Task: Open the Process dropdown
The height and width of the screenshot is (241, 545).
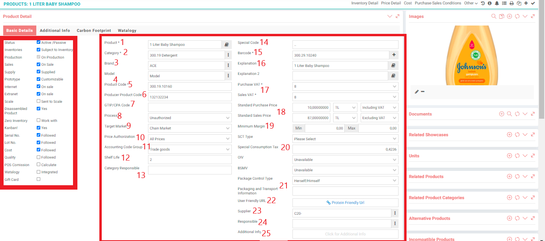Action: pos(190,118)
